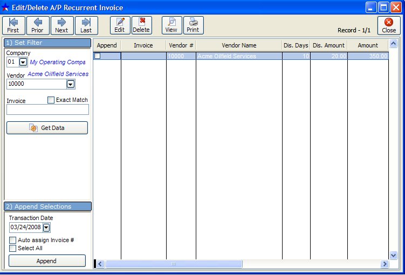The image size is (405, 275).
Task: Click the Append column header
Action: click(x=107, y=45)
